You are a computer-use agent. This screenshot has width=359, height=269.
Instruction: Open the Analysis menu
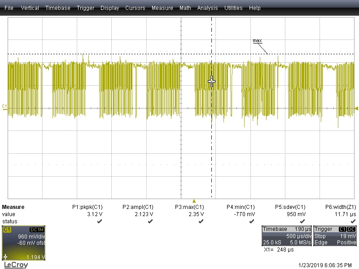[207, 8]
